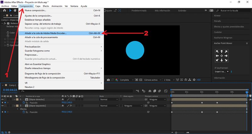Toggle the shy layers icon in timeline
Viewport: 252px width, 134px height.
(x=150, y=91)
